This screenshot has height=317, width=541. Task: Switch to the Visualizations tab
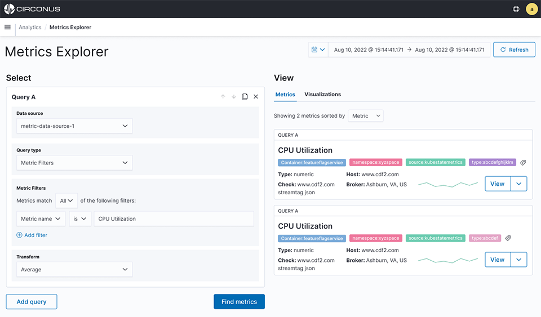[322, 95]
